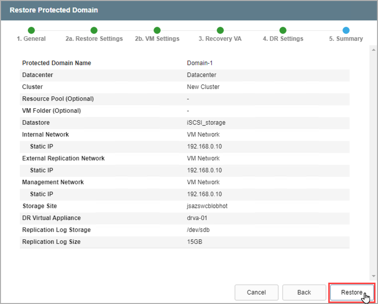Click the drva-01 DR Virtual Appliance value

pyautogui.click(x=196, y=218)
